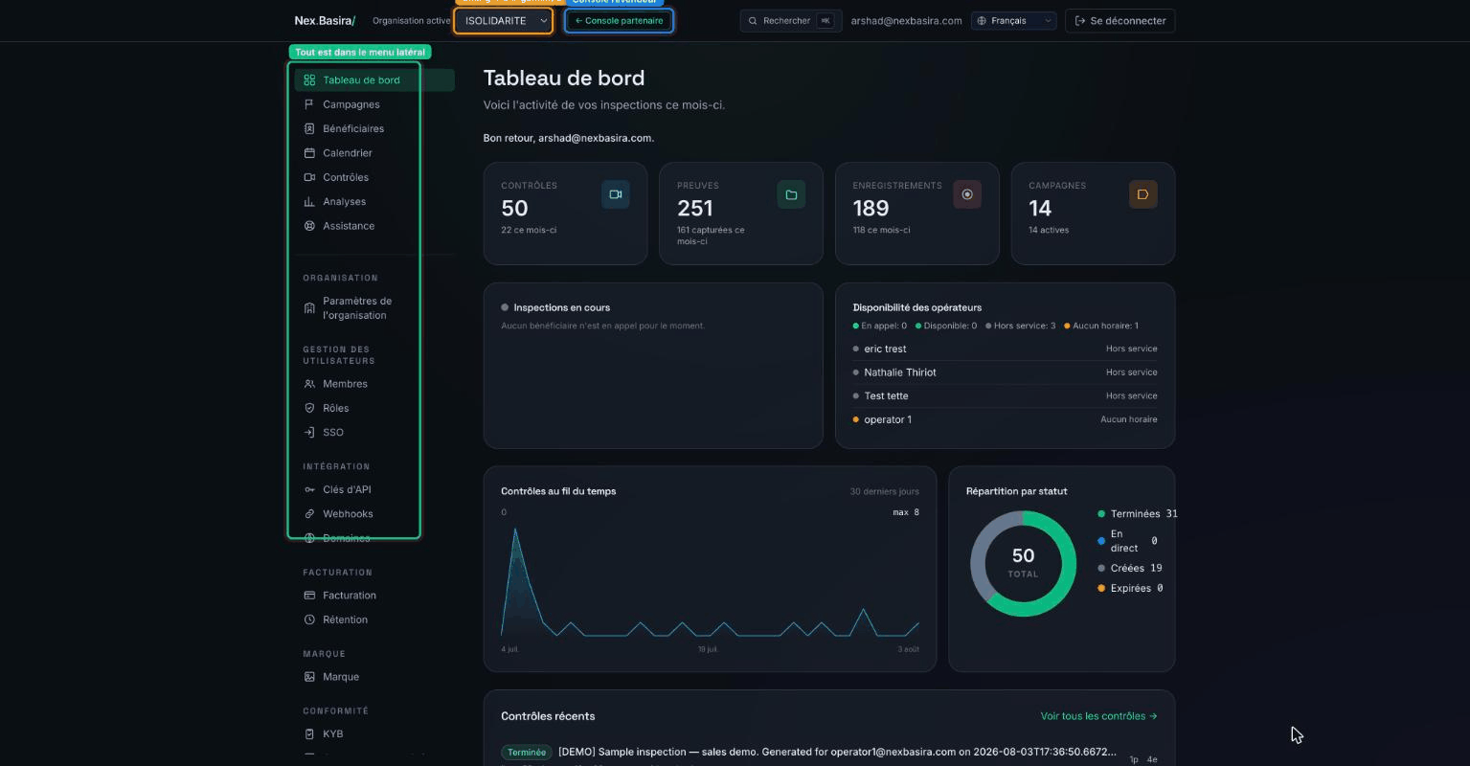Image resolution: width=1470 pixels, height=766 pixels.
Task: Click the Assistance lifebuoy icon
Action: click(309, 226)
